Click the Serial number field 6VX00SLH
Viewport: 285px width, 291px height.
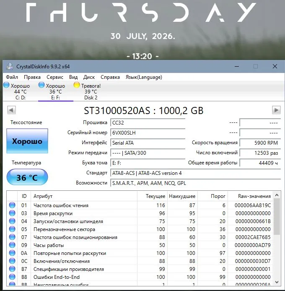click(x=148, y=133)
